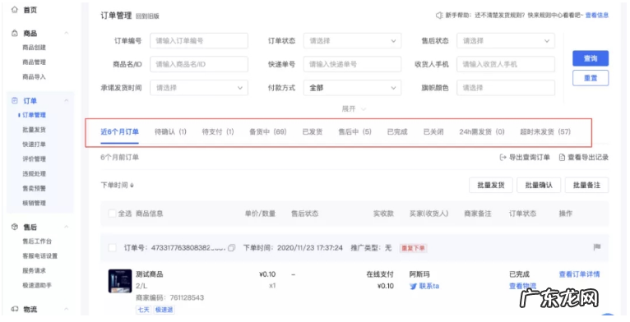Click the speaker icon beside 新手帮助
The height and width of the screenshot is (322, 630).
click(439, 16)
